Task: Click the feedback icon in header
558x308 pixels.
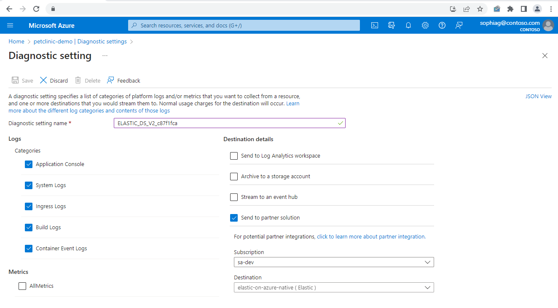Action: pos(459,25)
